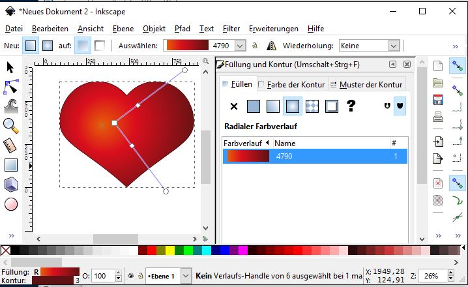Click the Füllung gradient swatch in status bar
The image size is (468, 287).
tap(60, 271)
